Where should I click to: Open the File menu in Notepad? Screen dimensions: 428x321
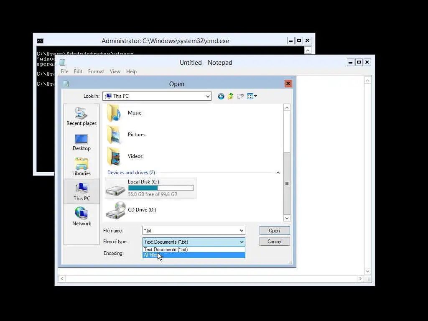[64, 71]
